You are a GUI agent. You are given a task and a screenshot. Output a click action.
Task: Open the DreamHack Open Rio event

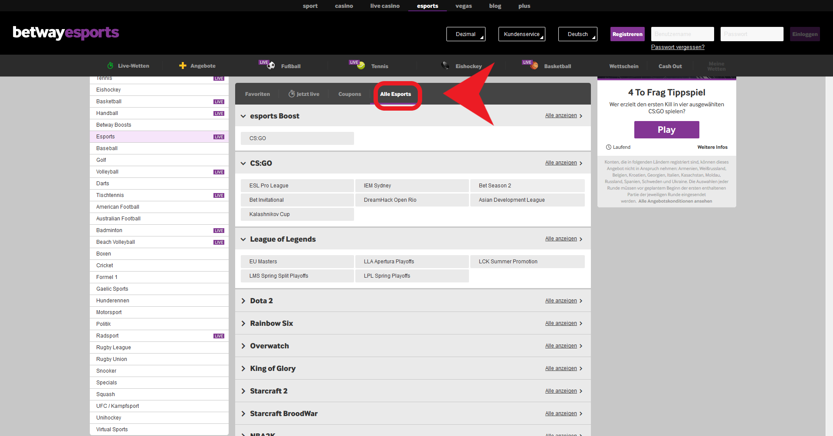click(x=412, y=200)
